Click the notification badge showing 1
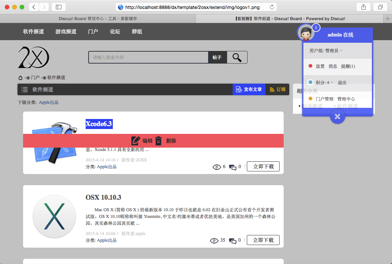392x264 pixels. click(x=316, y=28)
